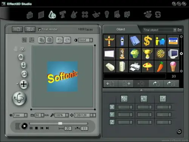Click the total frames field showing 20

point(68,128)
